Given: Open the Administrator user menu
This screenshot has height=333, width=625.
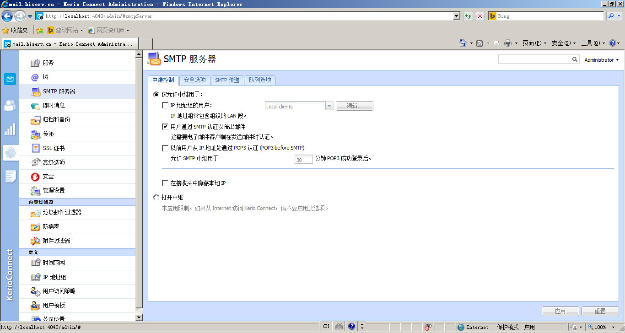Looking at the screenshot, I should (x=601, y=60).
